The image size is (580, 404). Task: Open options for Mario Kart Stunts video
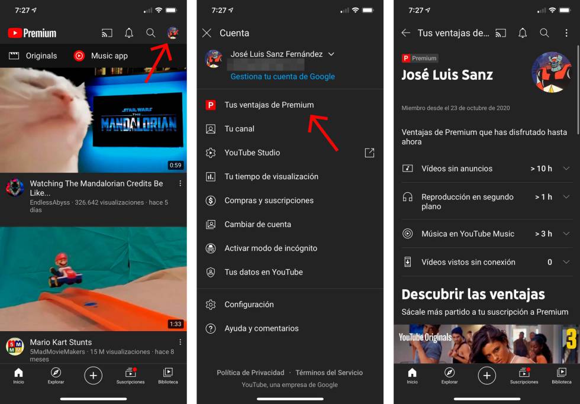pos(180,342)
